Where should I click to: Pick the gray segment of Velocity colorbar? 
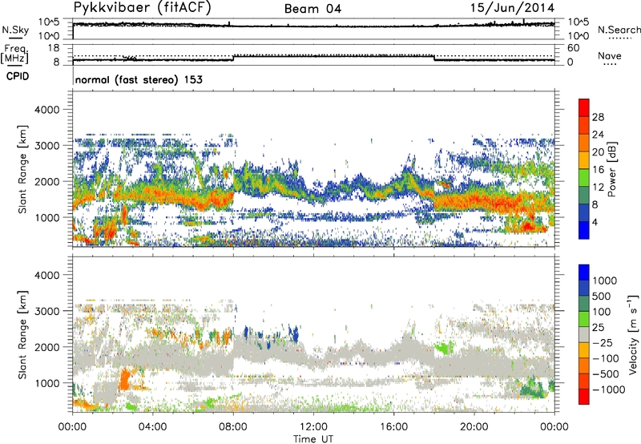pos(584,334)
